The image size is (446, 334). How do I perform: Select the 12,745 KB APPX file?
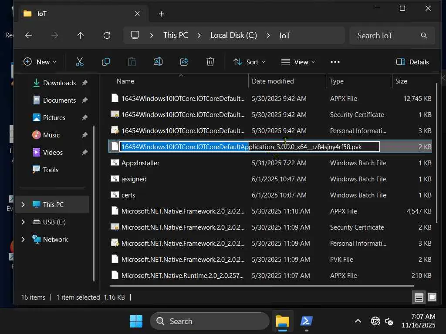270,99
